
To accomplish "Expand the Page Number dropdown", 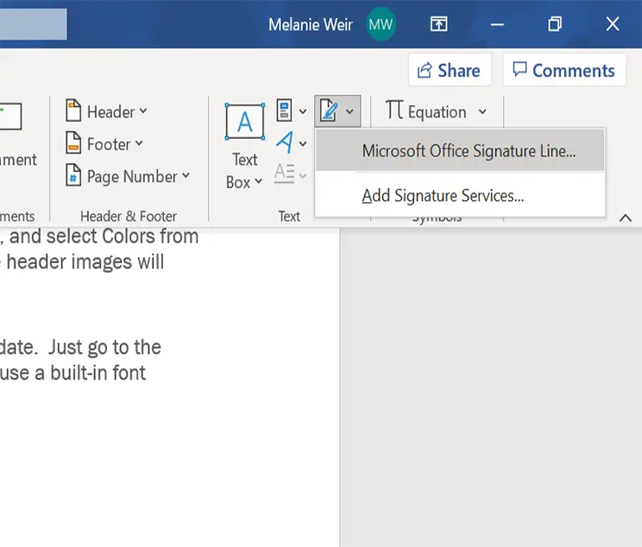I will click(186, 175).
